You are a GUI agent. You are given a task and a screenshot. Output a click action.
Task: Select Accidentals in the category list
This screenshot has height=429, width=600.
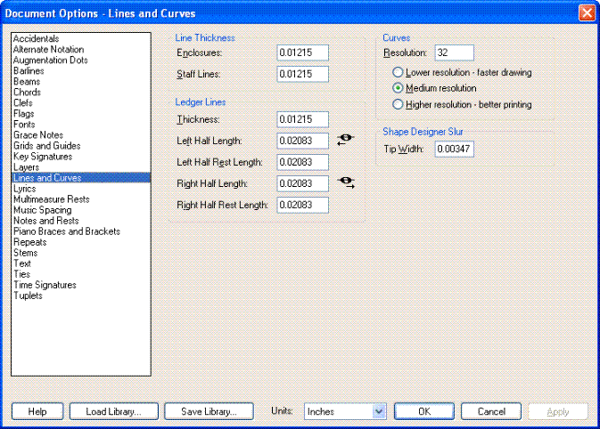[37, 39]
